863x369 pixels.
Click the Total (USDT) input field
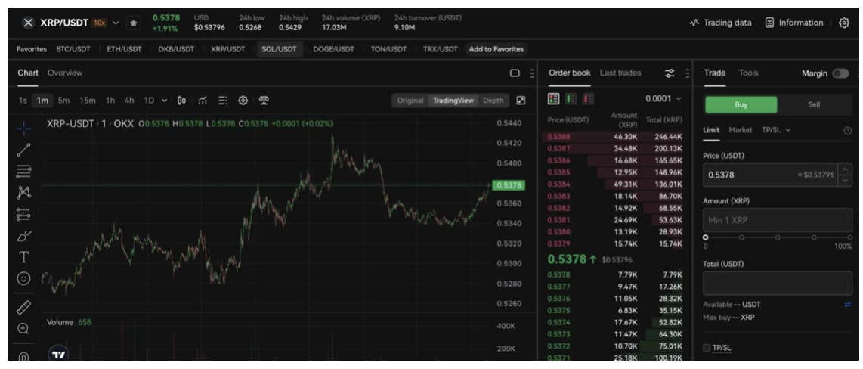click(778, 283)
